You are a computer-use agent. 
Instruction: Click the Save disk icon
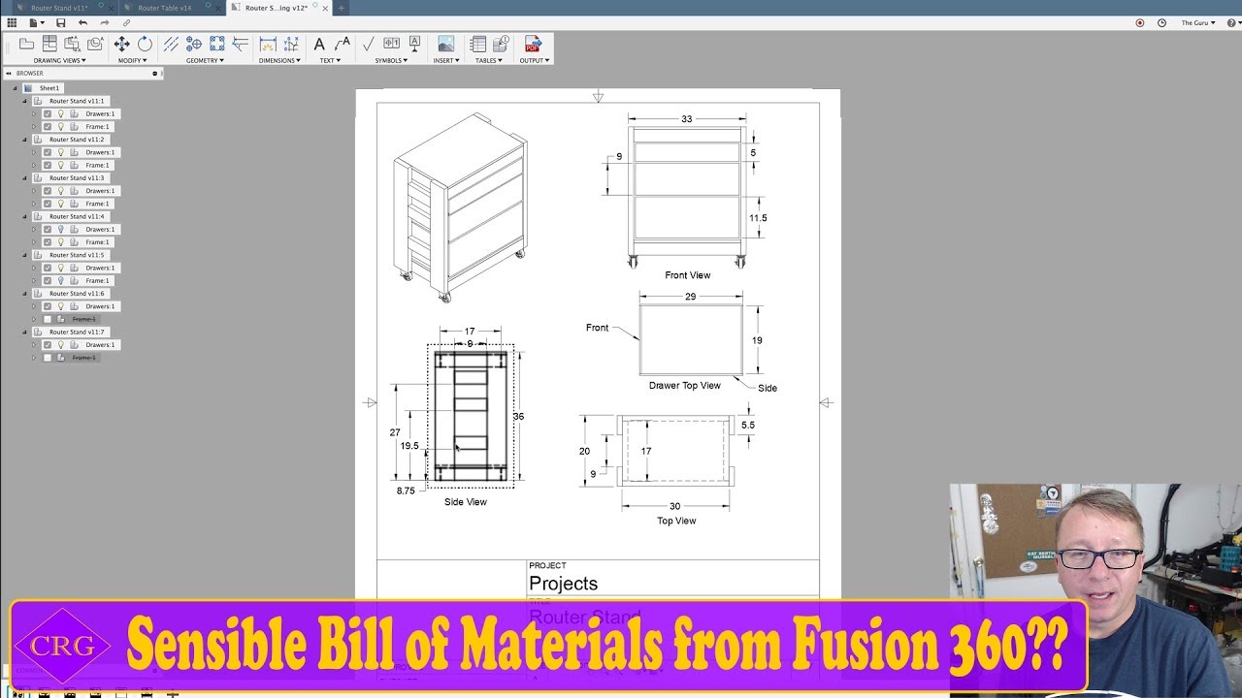[61, 22]
